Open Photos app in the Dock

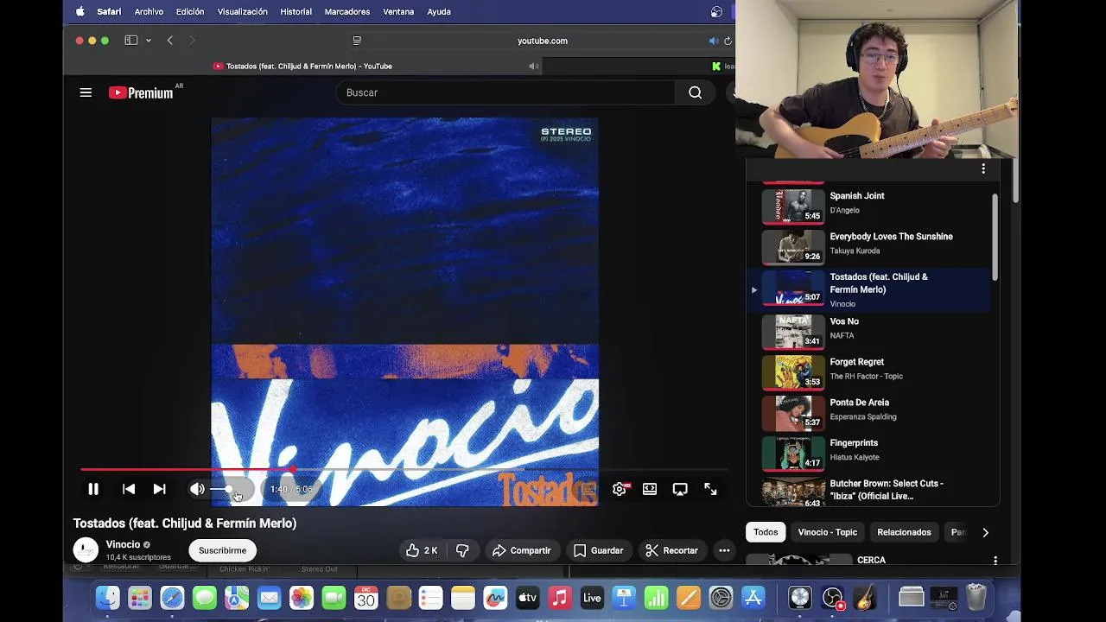point(302,598)
